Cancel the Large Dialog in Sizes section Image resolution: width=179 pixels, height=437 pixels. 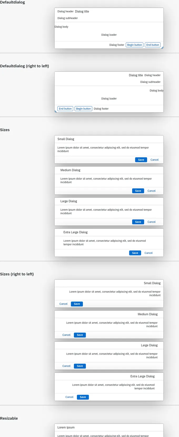coord(152,222)
